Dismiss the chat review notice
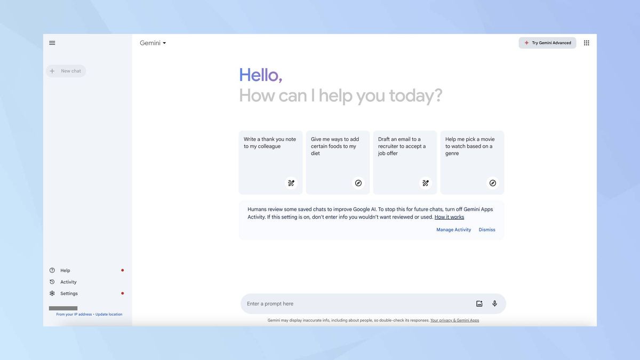 pyautogui.click(x=486, y=229)
